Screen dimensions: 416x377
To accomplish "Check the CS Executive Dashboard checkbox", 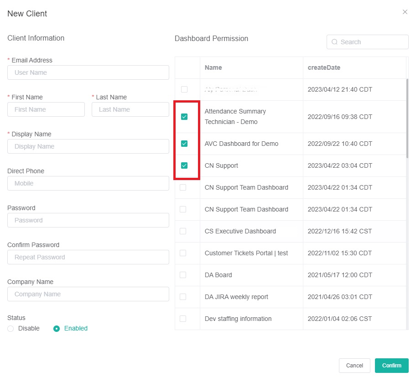I will click(183, 231).
